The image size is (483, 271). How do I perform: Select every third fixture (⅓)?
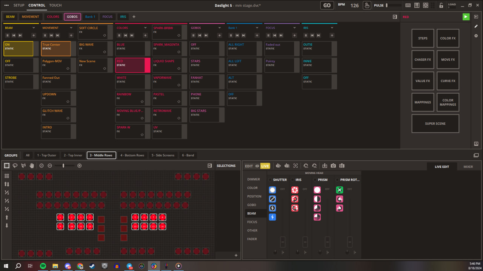pyautogui.click(x=7, y=201)
